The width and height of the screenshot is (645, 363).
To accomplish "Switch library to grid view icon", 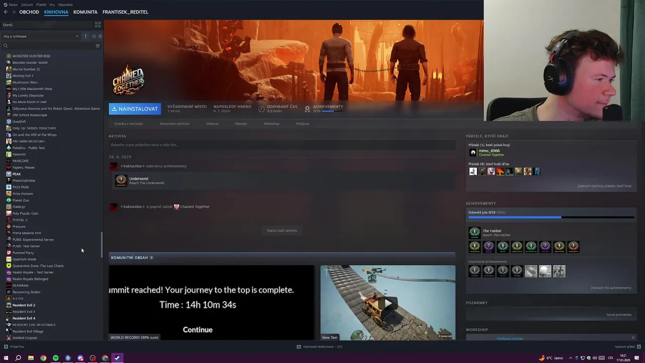I will pyautogui.click(x=98, y=24).
